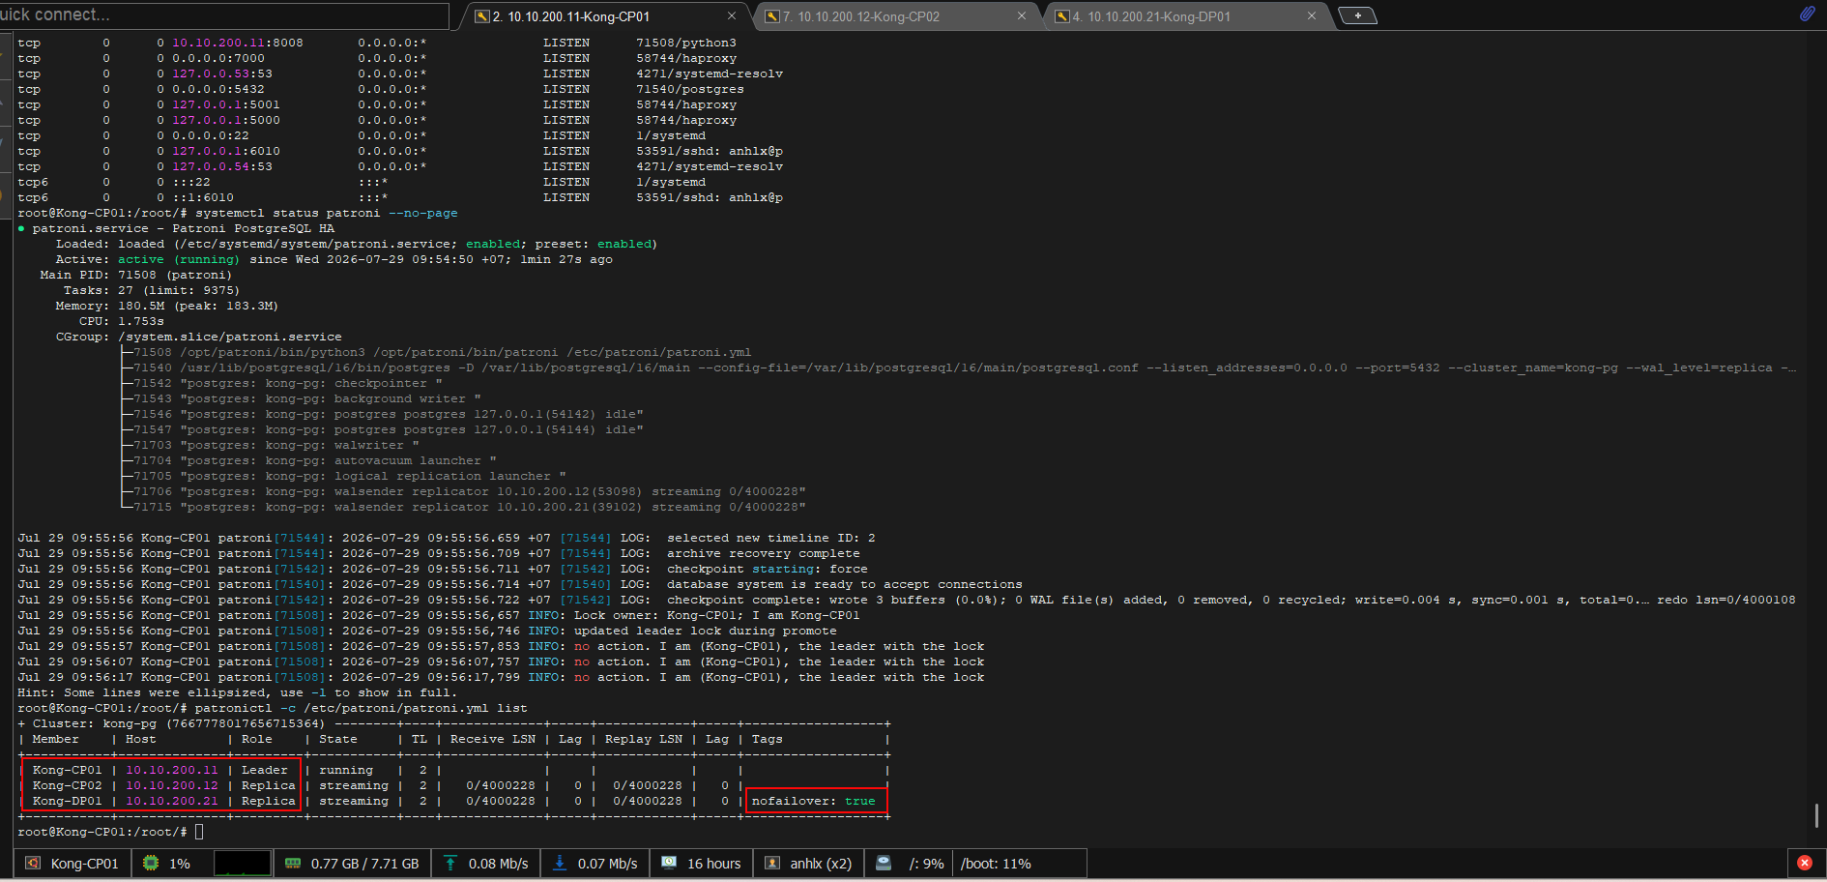
Task: Click the '53591/sshd: anhlx@p' entry on tcp6 ::1:6010 row
Action: tap(710, 197)
